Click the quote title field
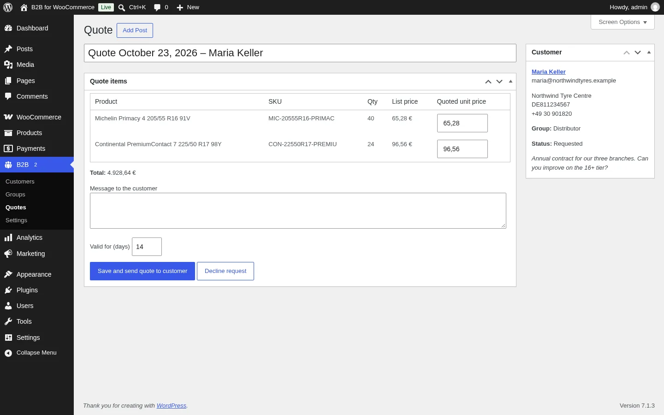The width and height of the screenshot is (664, 415). (x=300, y=53)
